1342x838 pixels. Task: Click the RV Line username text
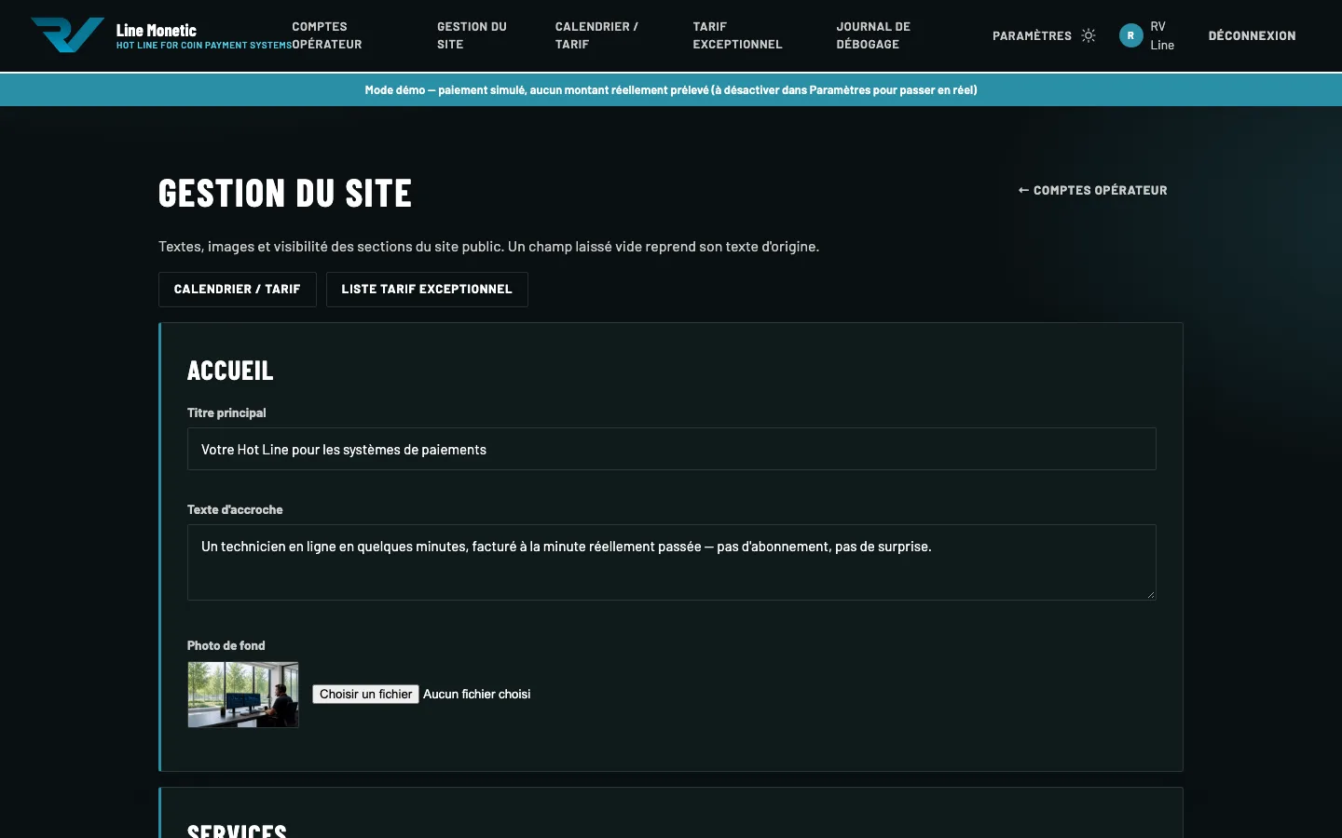1162,35
